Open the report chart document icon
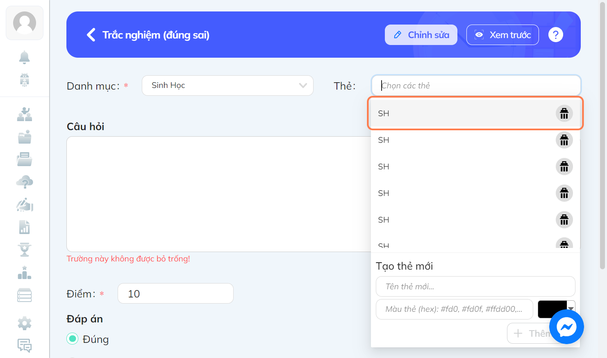This screenshot has height=358, width=607. (x=25, y=227)
